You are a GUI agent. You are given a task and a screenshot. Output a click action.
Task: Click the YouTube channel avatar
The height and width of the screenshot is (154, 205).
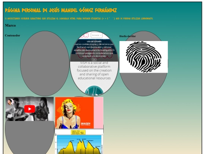tap(11, 102)
